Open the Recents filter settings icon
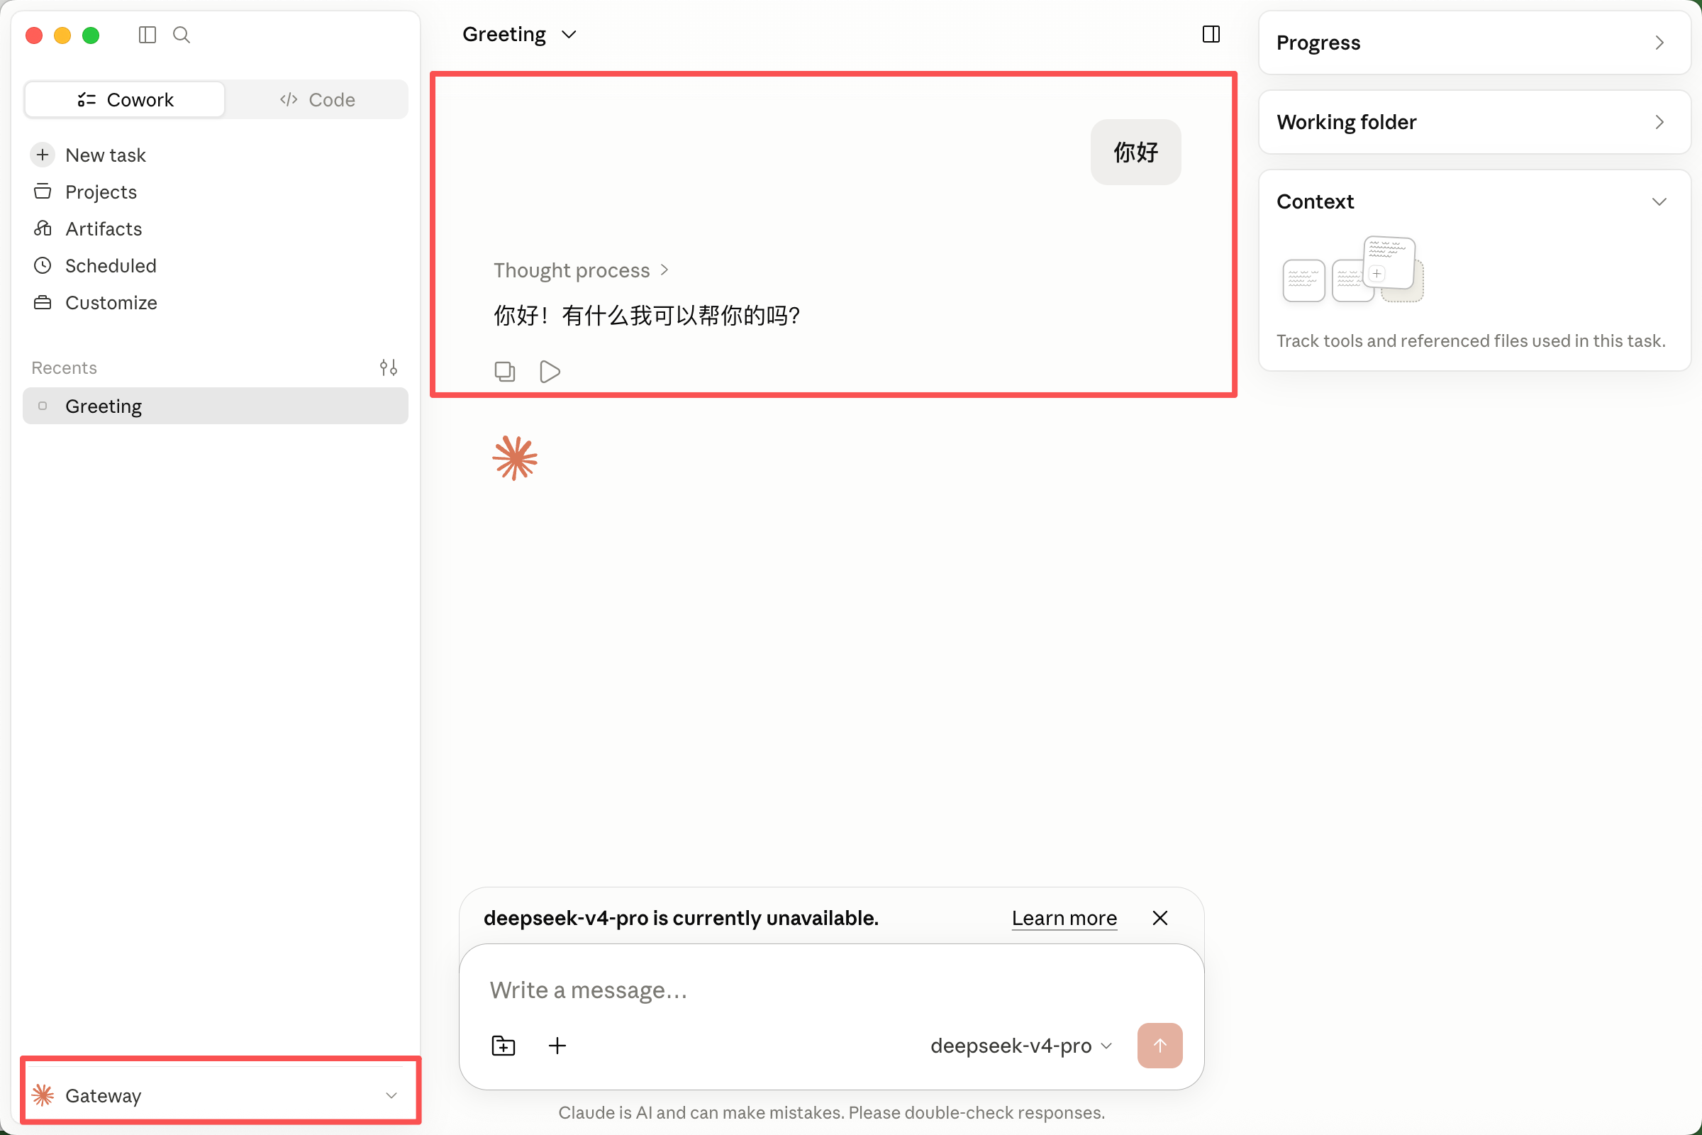1702x1135 pixels. click(x=389, y=367)
